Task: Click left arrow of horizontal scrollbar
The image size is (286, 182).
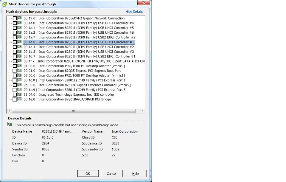Action: (9, 111)
